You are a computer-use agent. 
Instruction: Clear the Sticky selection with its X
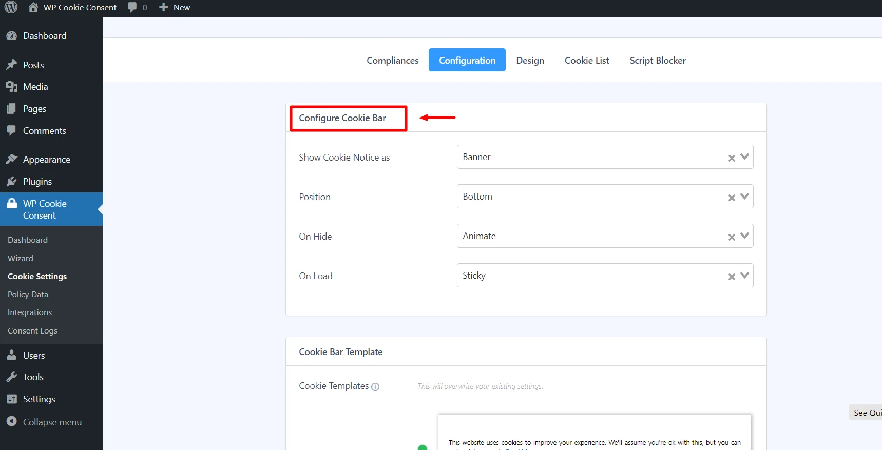(732, 277)
